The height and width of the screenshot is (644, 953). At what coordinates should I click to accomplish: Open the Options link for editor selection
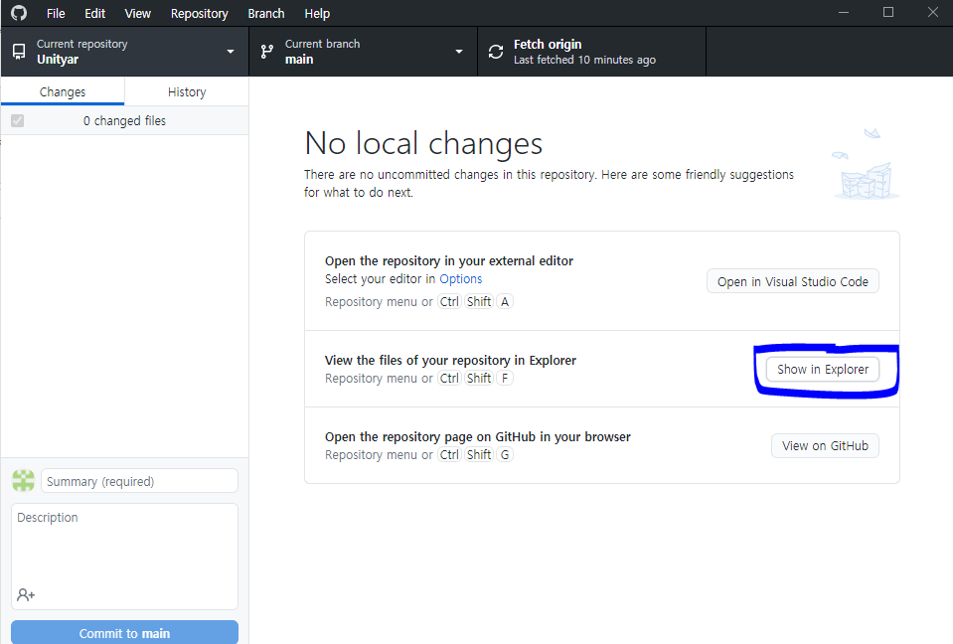point(461,279)
